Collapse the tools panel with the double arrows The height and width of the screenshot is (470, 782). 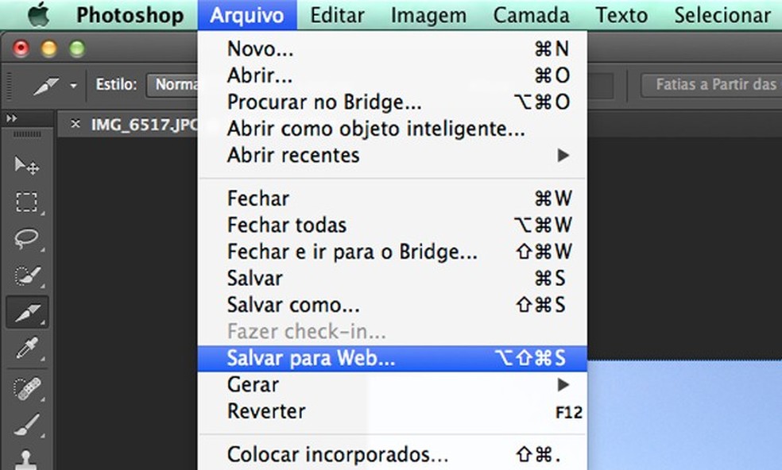[13, 118]
